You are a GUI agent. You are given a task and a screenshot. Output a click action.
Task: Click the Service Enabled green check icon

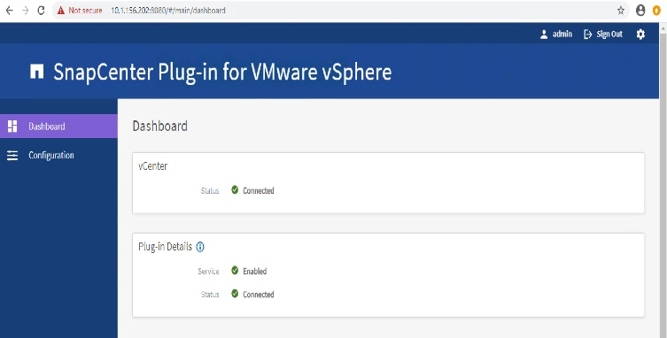click(x=235, y=271)
